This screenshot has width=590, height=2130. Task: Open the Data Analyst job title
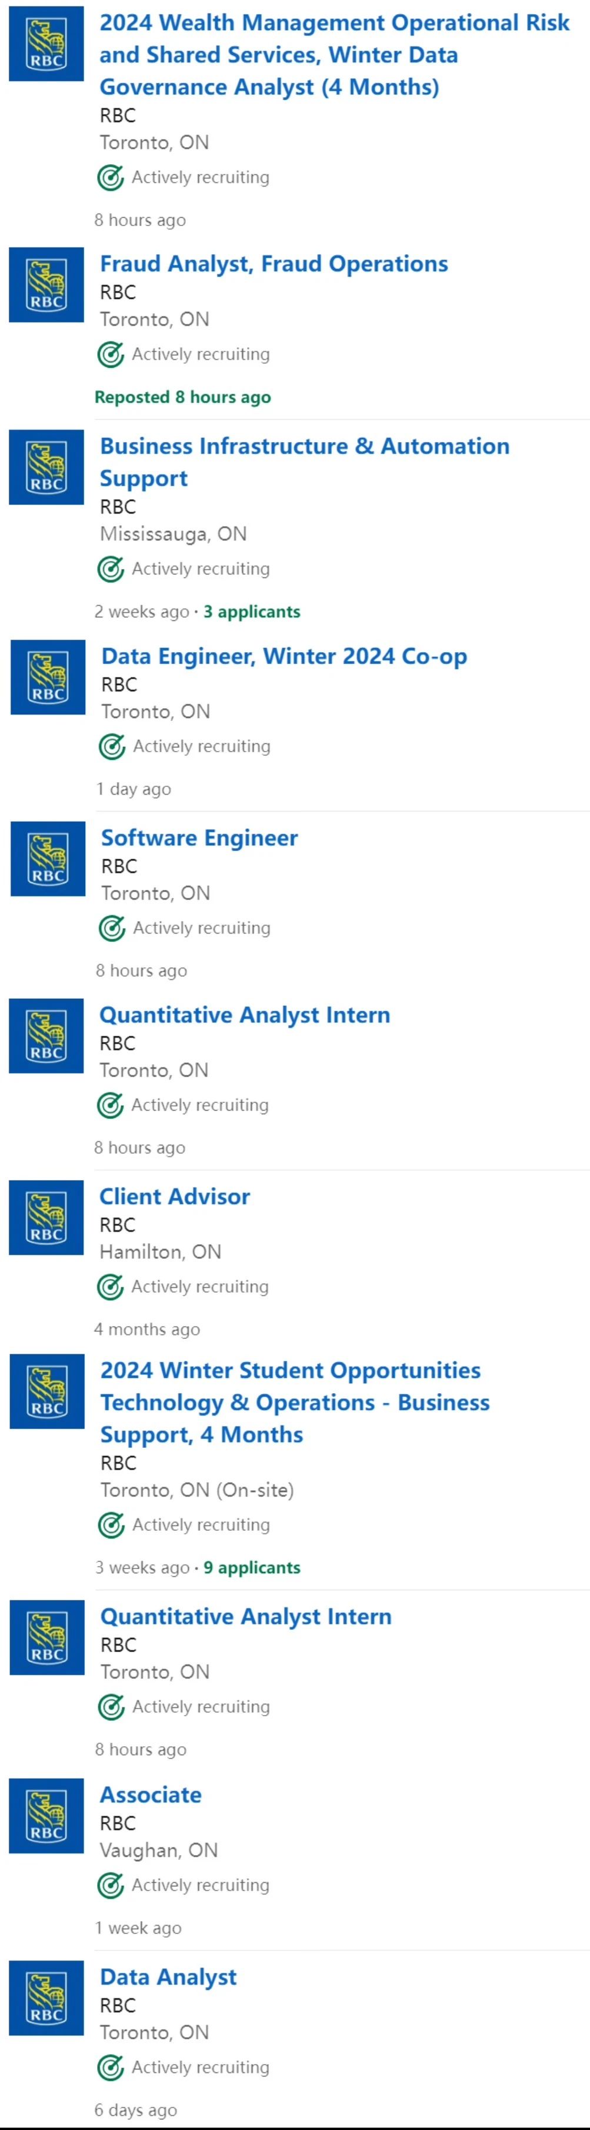click(x=168, y=1977)
